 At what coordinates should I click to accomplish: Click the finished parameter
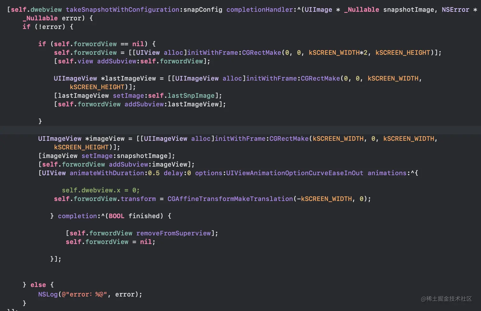144,216
